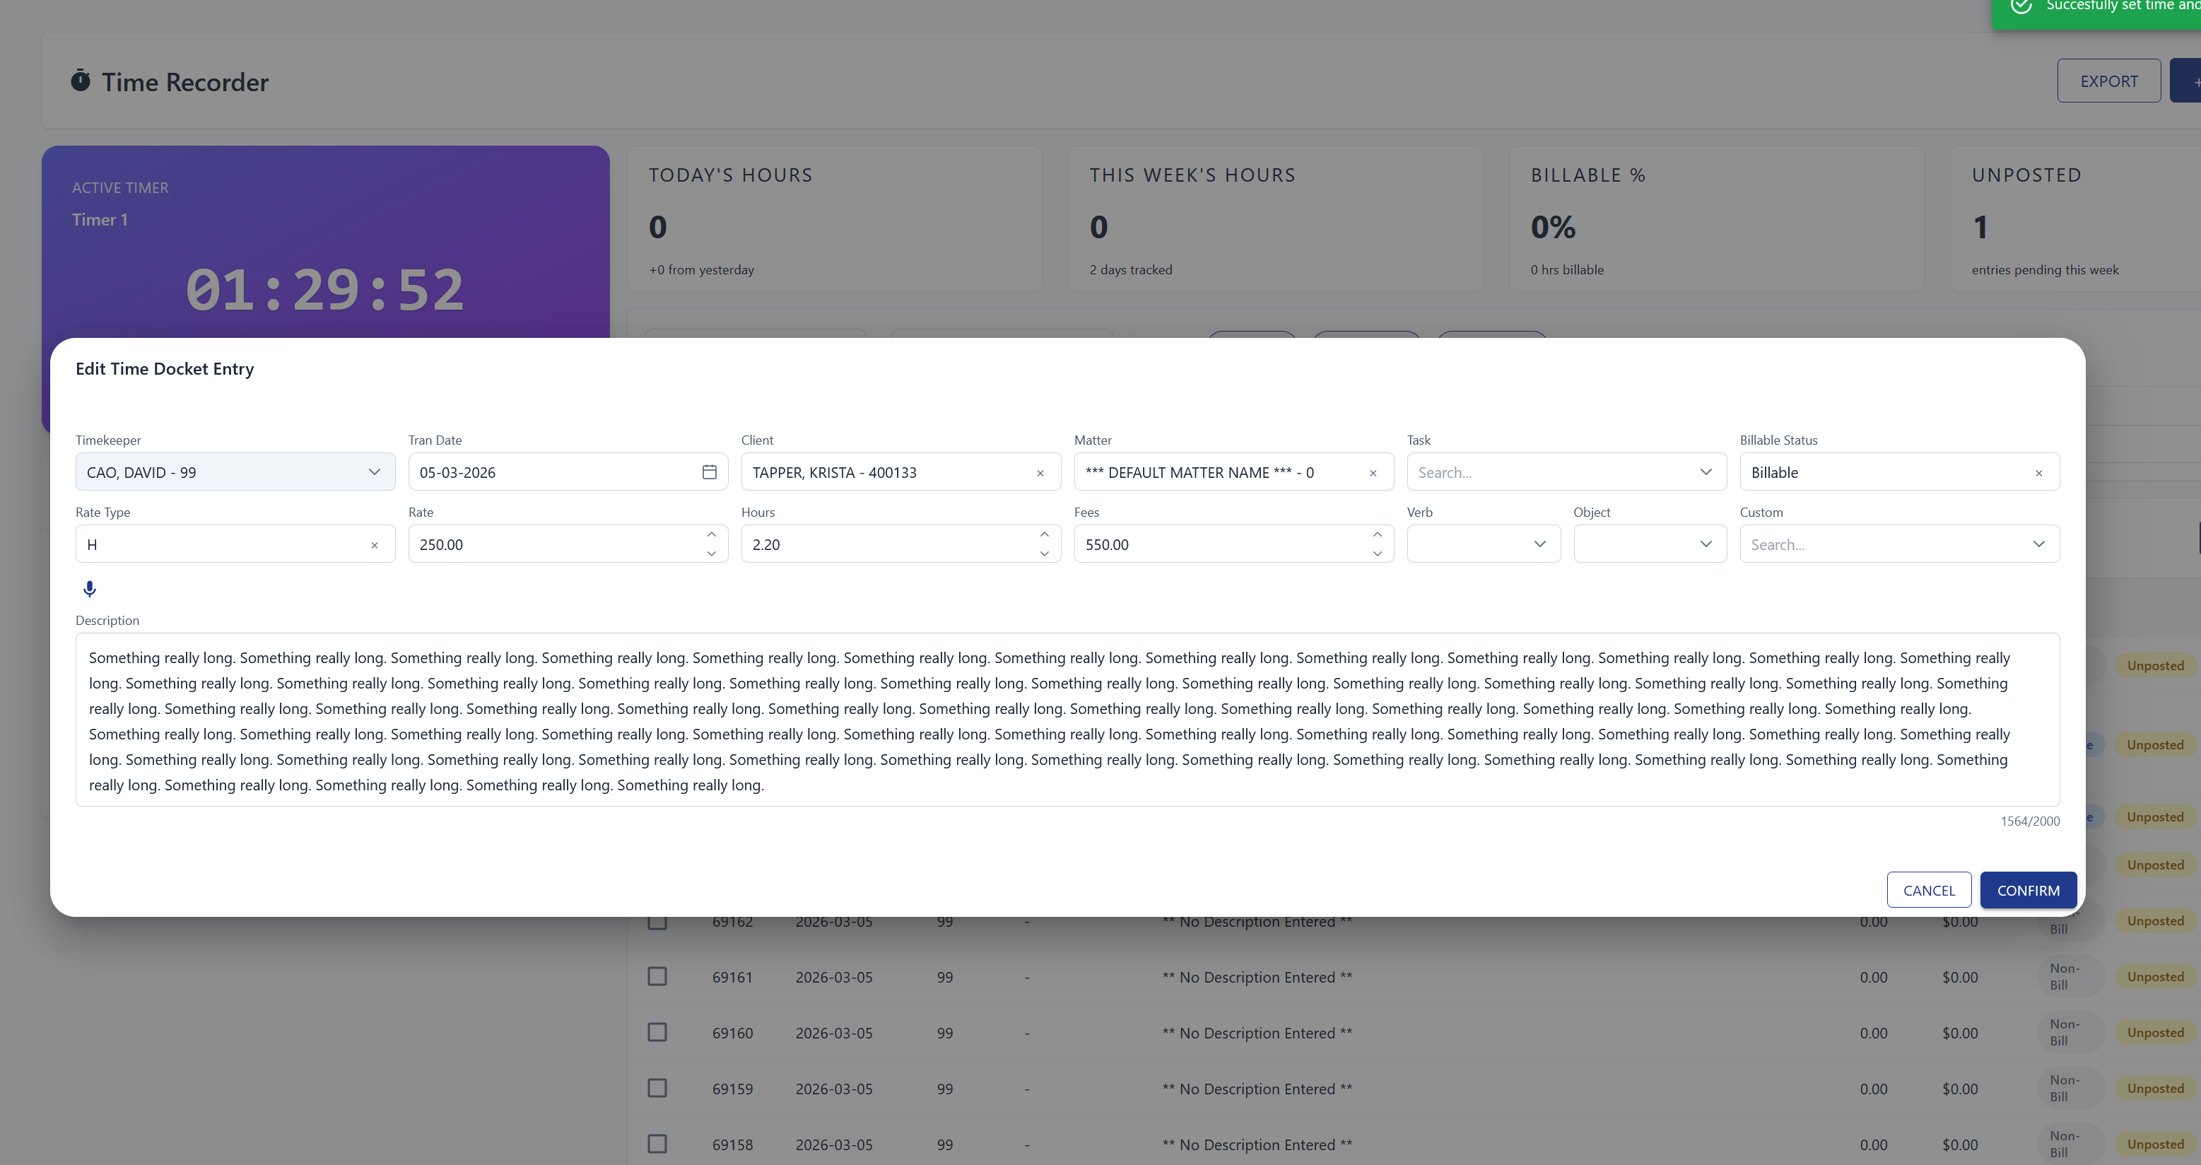This screenshot has width=2201, height=1165.
Task: Click inside the Description text area
Action: tap(1026, 718)
